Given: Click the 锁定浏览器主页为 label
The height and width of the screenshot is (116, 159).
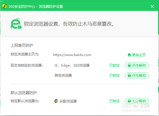Looking at the screenshot, I should point(25,54).
